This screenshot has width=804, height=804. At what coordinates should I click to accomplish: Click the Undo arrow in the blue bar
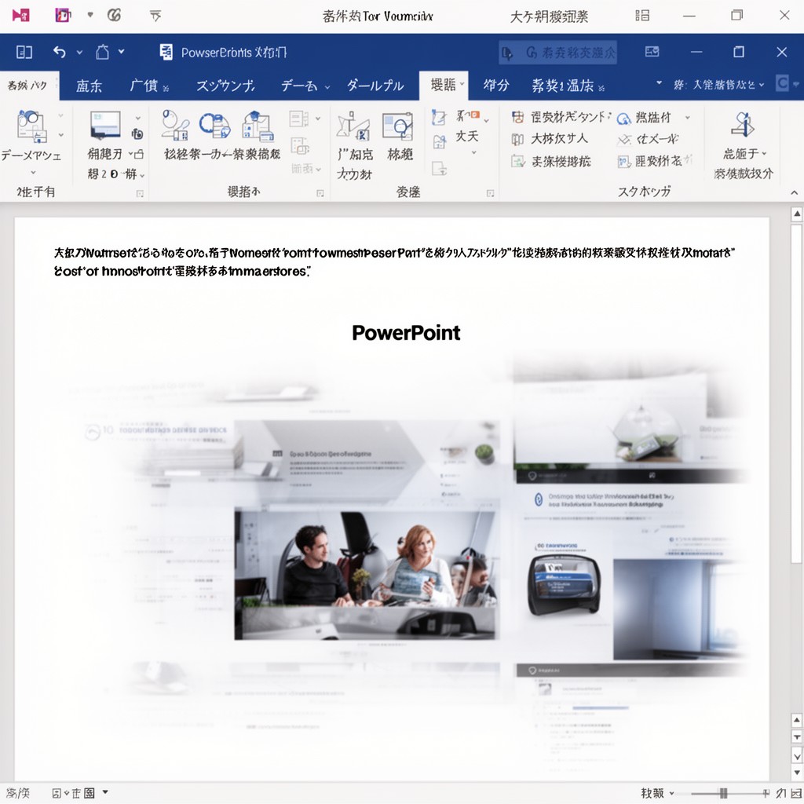pyautogui.click(x=60, y=52)
